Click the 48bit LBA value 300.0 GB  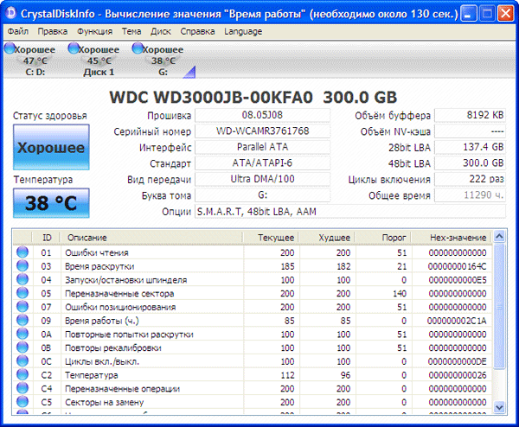(470, 163)
